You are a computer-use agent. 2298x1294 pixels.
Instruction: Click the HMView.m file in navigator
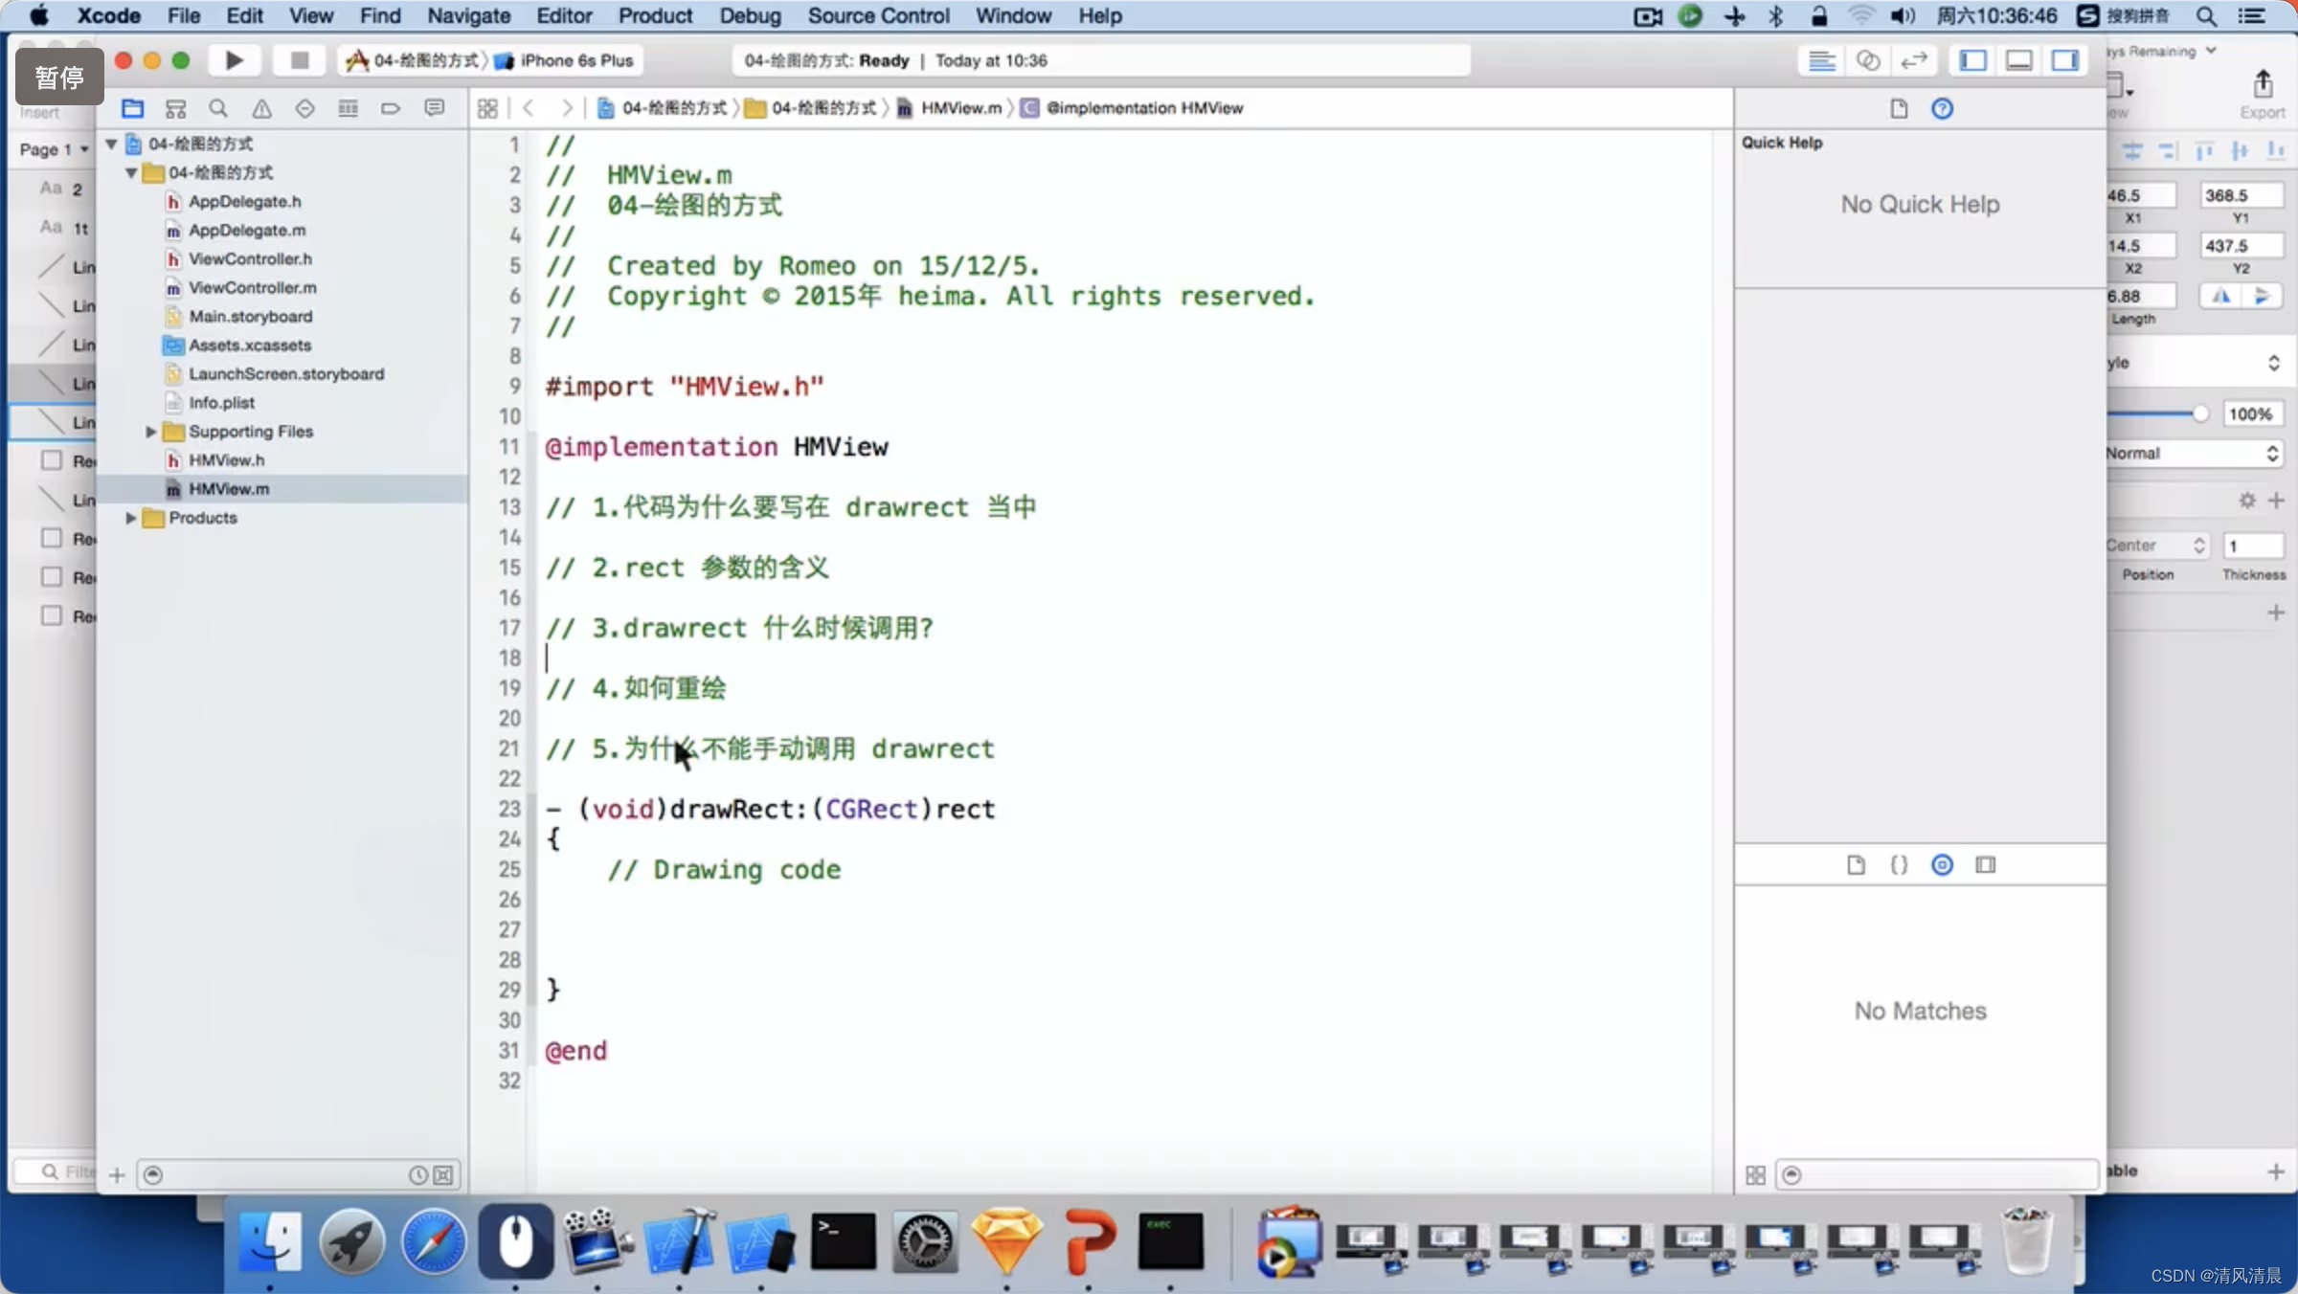point(229,487)
